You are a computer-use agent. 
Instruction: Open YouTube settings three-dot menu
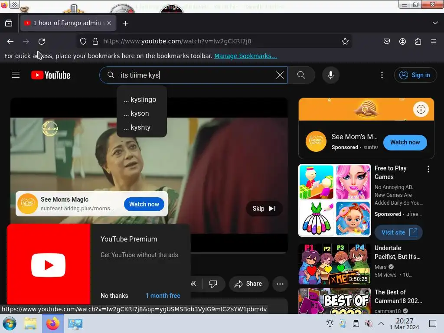tap(382, 75)
